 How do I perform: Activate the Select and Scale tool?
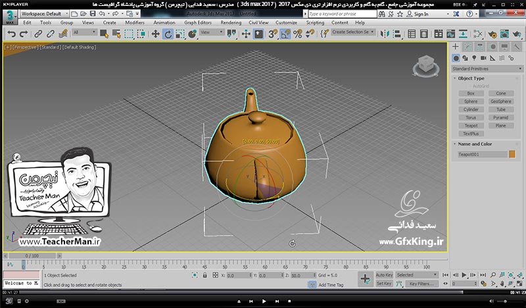tap(180, 34)
